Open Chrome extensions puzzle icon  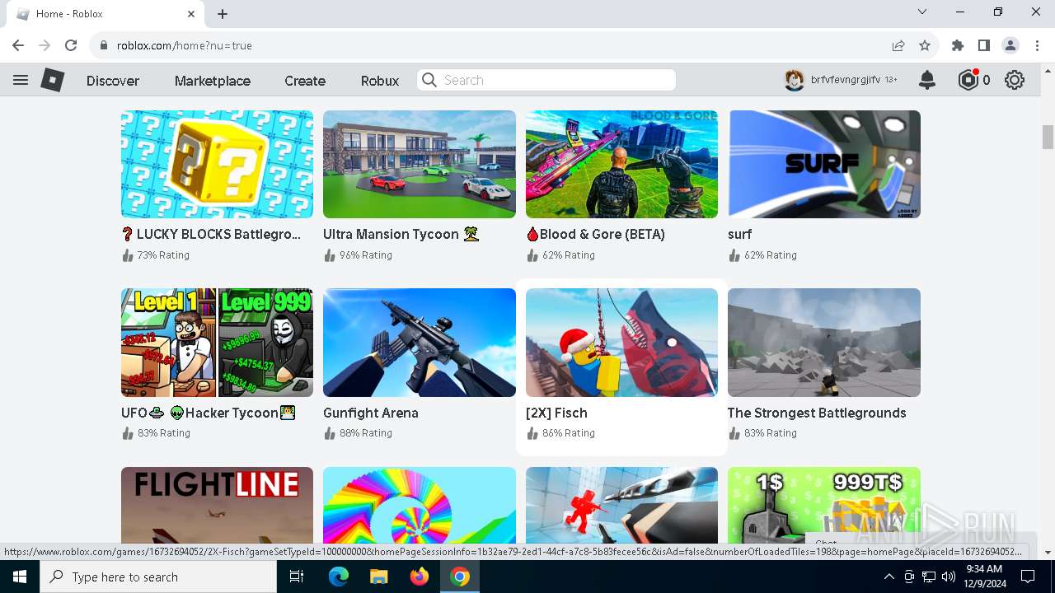tap(958, 45)
